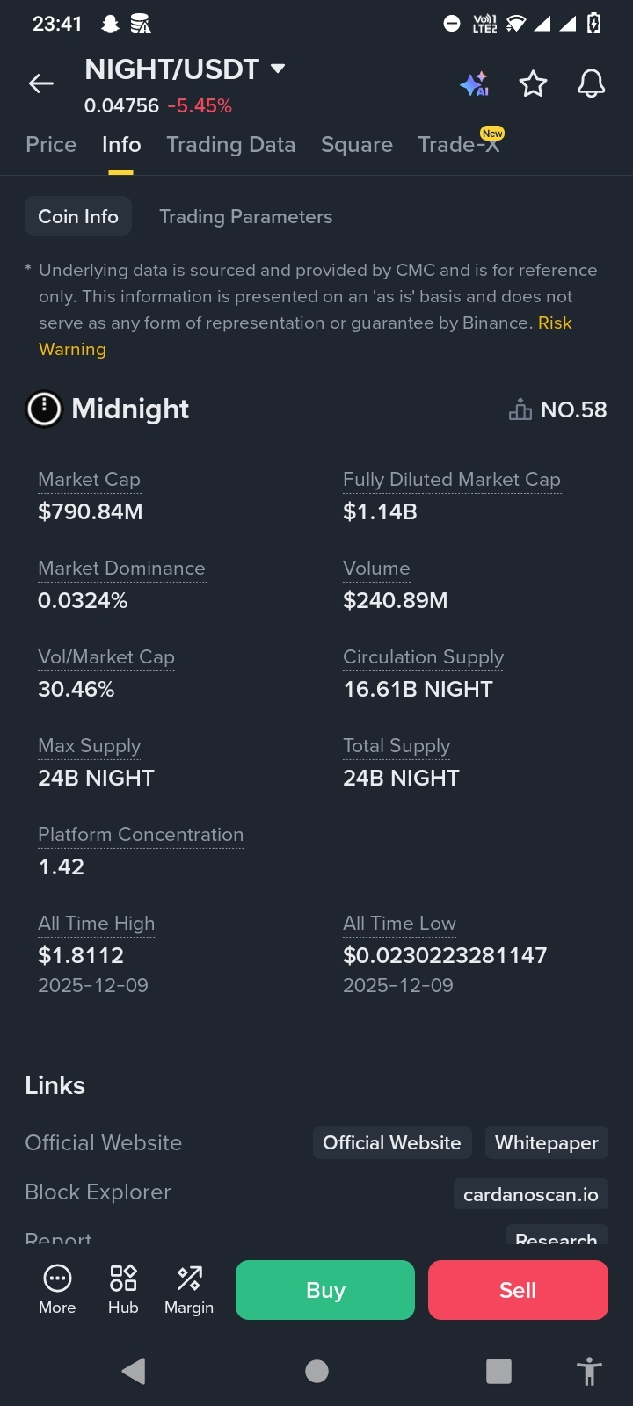Viewport: 633px width, 1406px height.
Task: Select the Trading Parameters sub-tab
Action: [x=245, y=217]
